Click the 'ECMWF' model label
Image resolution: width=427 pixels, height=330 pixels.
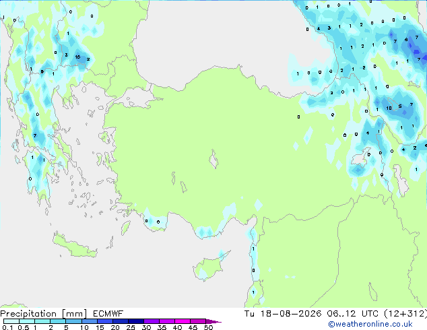point(108,314)
